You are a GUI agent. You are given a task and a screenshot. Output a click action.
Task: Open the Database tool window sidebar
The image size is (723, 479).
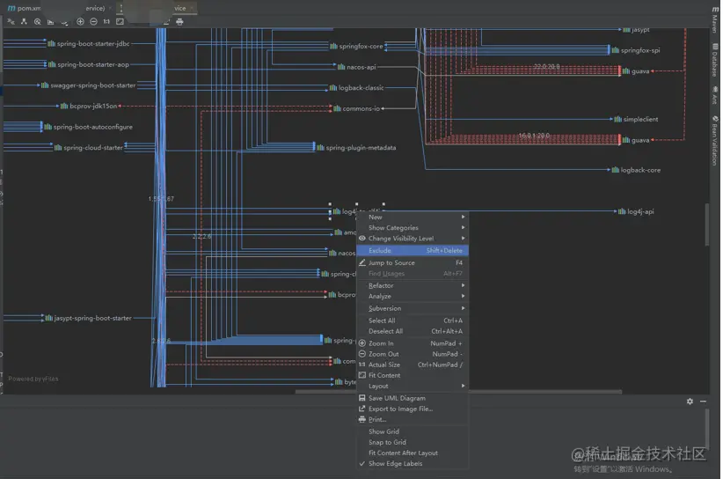pyautogui.click(x=714, y=63)
